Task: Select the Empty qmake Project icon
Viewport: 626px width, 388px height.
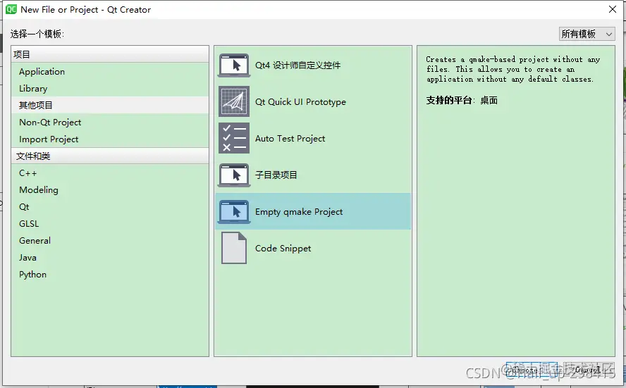Action: click(x=234, y=212)
